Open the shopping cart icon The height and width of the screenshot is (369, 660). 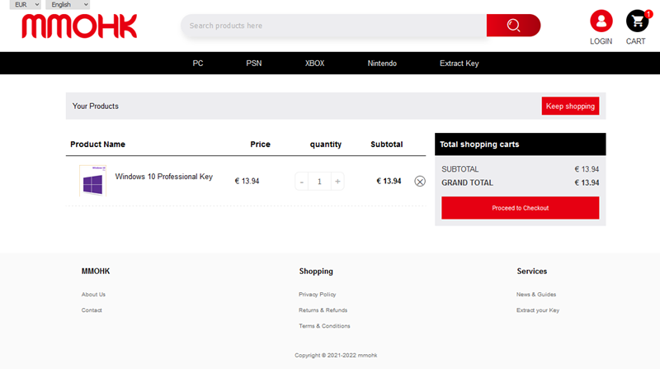tap(636, 21)
